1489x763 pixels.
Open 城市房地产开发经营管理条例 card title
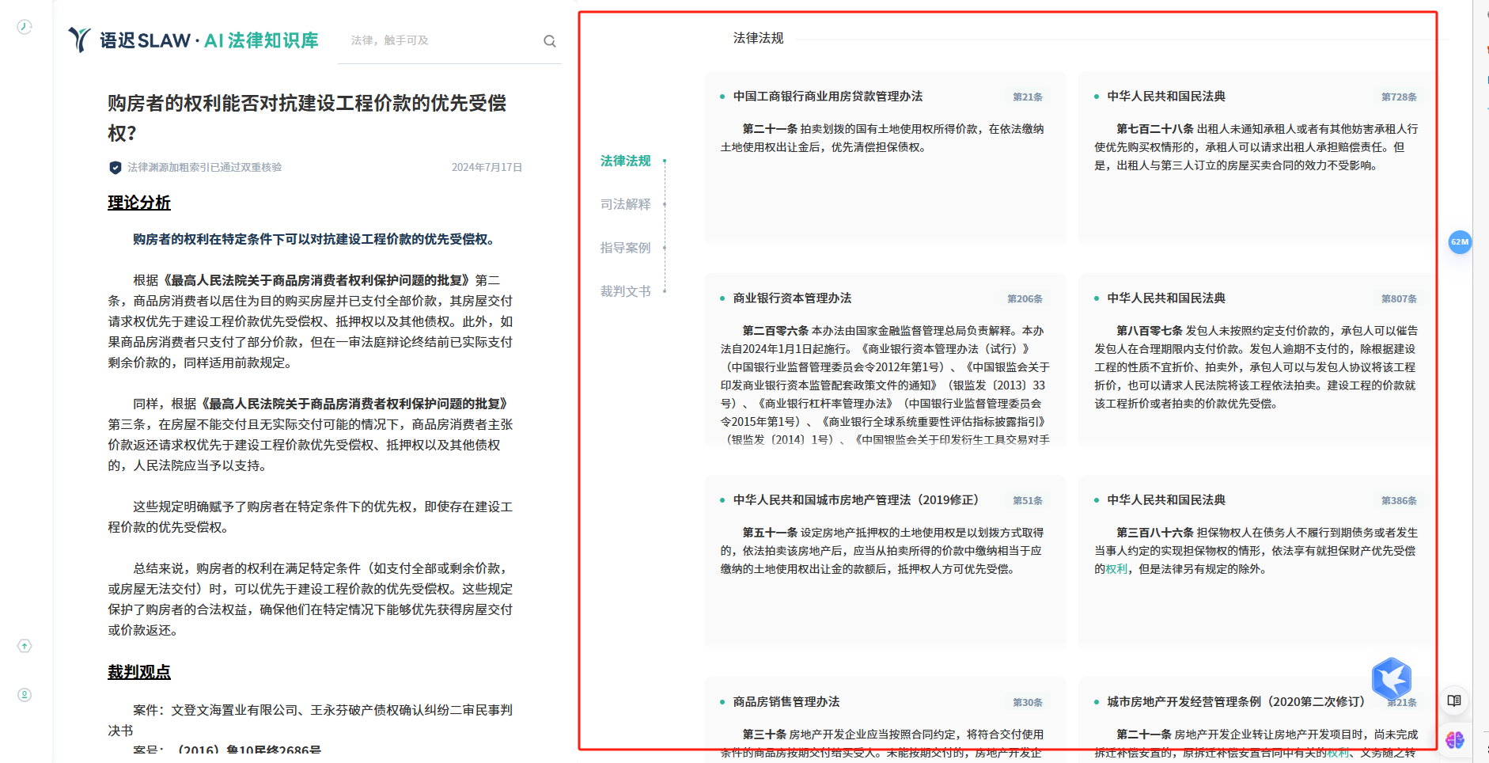point(1237,702)
